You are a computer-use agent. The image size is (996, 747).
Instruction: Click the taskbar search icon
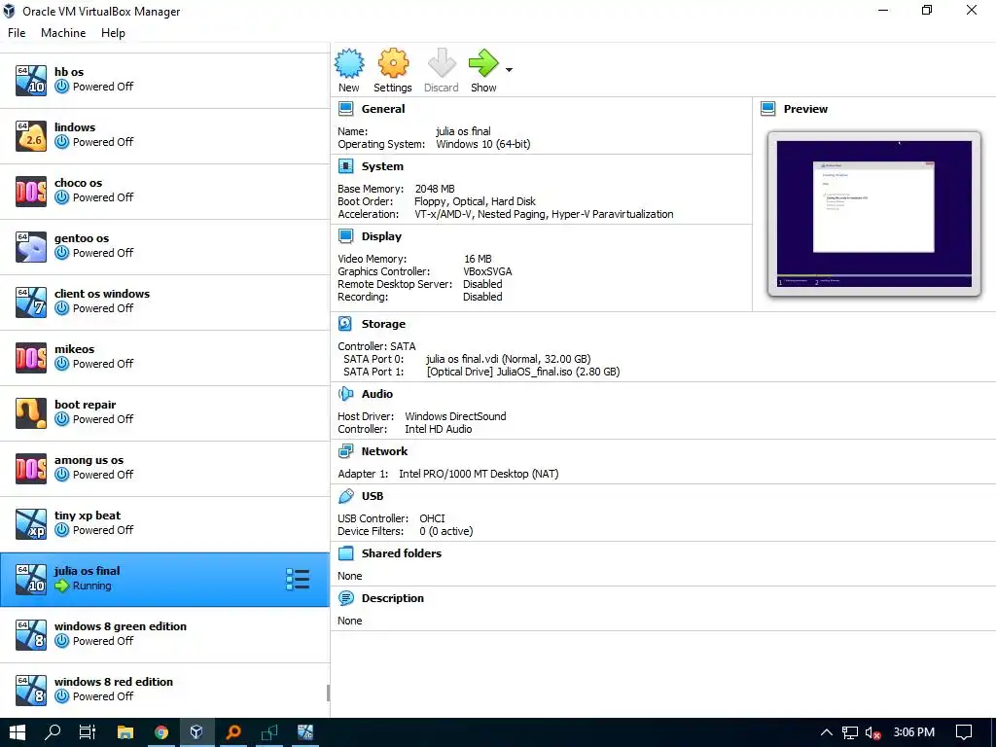pyautogui.click(x=53, y=732)
